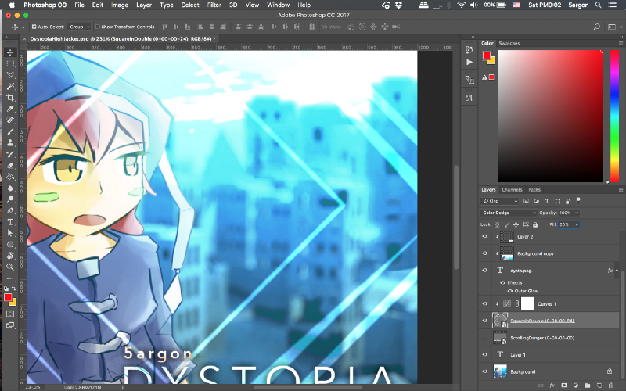
Task: Open the Select menu
Action: pos(190,5)
